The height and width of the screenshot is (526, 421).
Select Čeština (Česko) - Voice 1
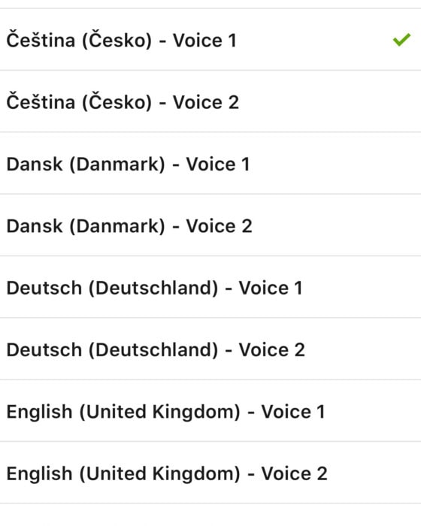[x=210, y=40]
